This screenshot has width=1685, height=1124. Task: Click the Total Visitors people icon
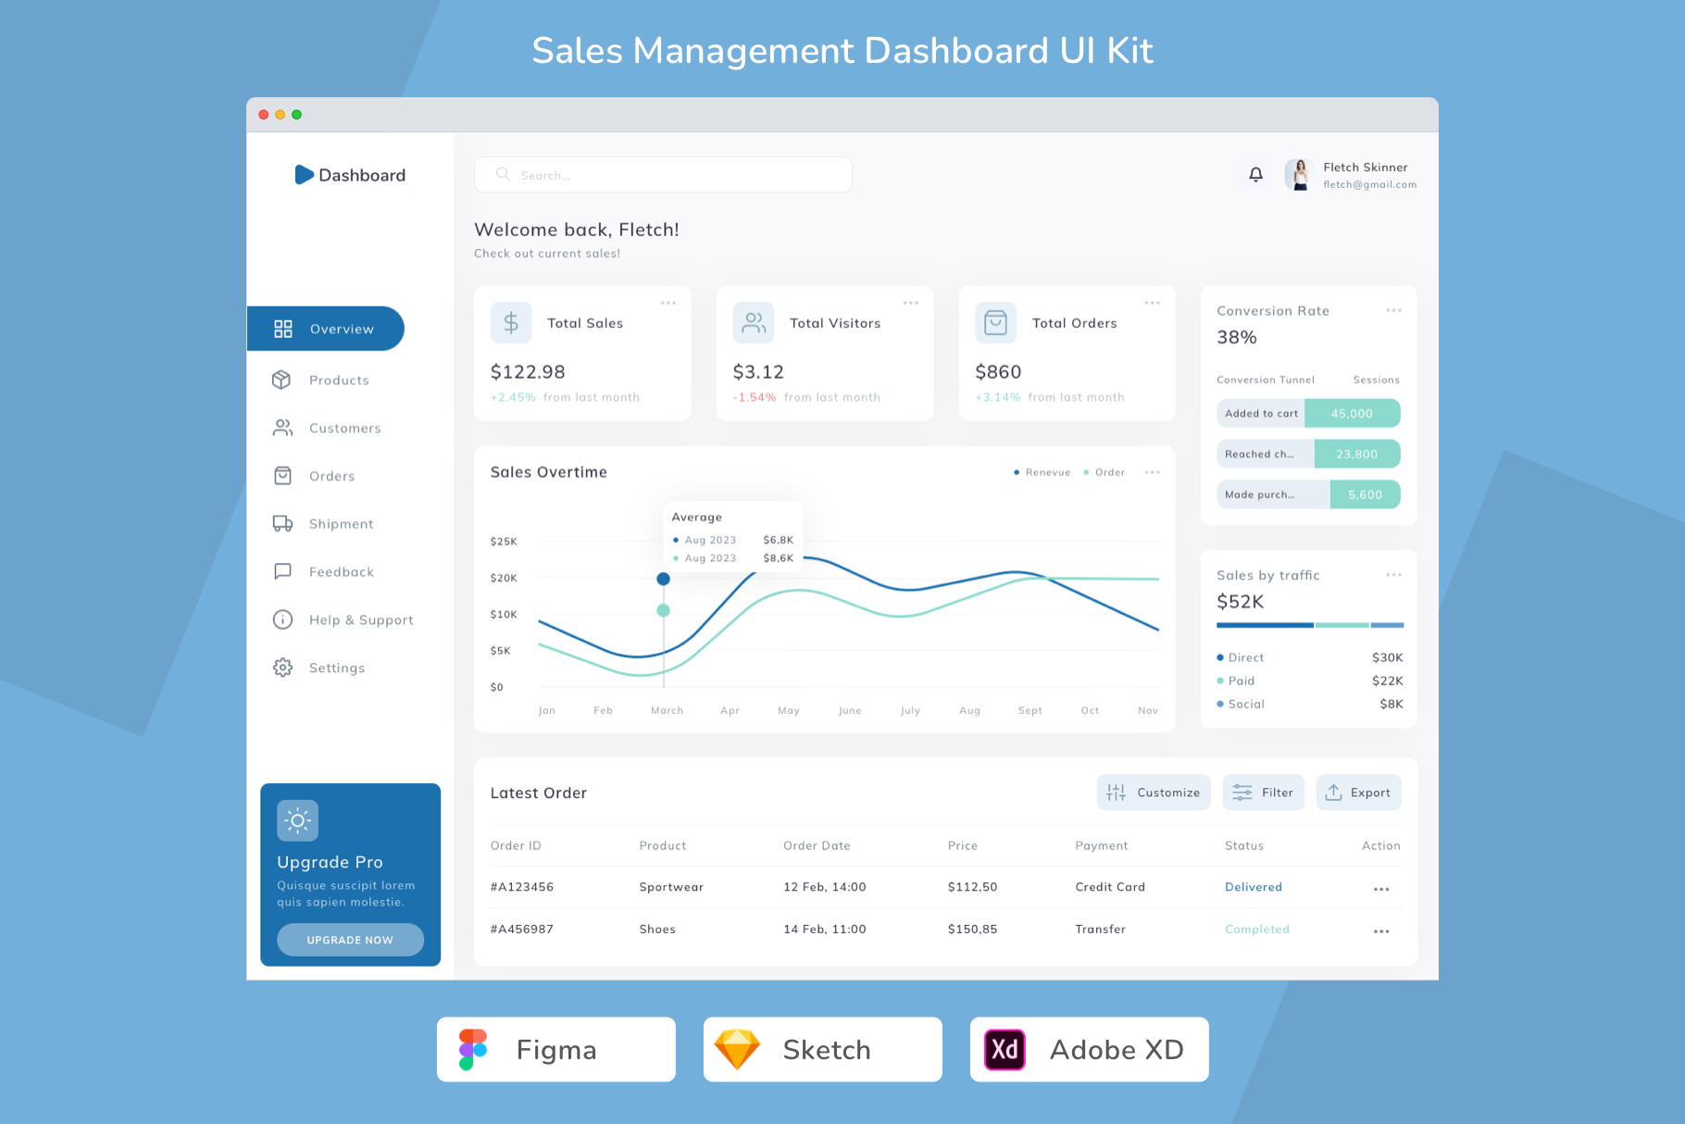pos(754,323)
